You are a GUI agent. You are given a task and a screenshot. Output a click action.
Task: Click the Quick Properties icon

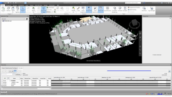pos(83,10)
